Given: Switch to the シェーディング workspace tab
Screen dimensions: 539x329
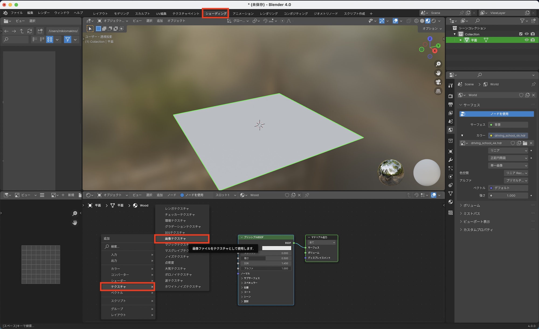Looking at the screenshot, I should click(216, 13).
